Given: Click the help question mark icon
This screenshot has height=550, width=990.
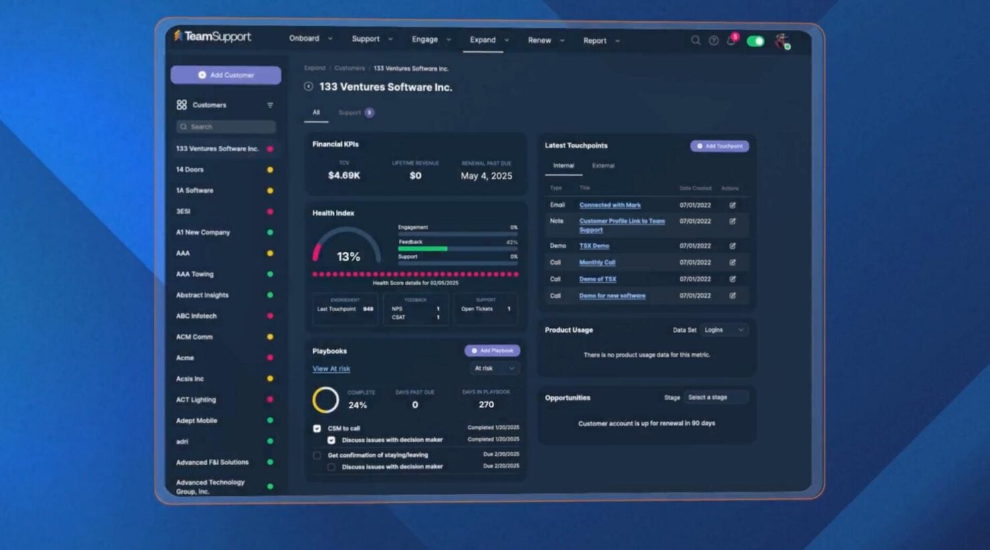Looking at the screenshot, I should click(x=714, y=41).
